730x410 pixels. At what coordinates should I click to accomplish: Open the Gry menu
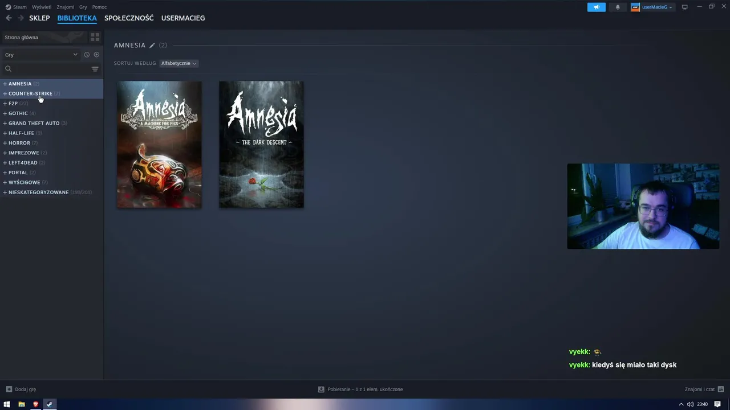point(83,7)
